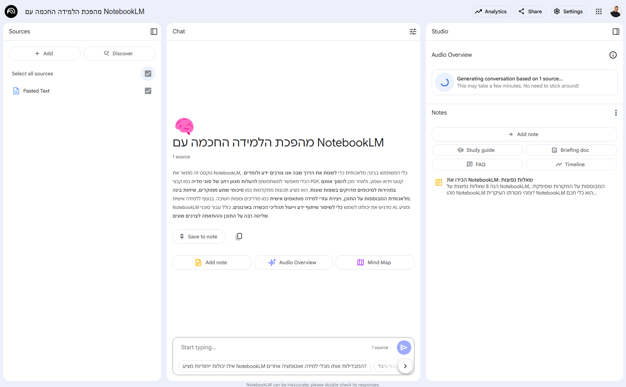Generate a Timeline
Image resolution: width=626 pixels, height=387 pixels.
[572, 164]
